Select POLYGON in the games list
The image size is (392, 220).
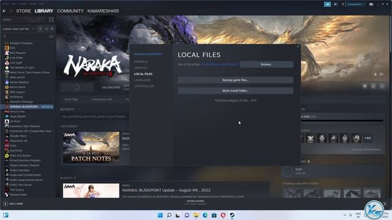[x=16, y=151]
